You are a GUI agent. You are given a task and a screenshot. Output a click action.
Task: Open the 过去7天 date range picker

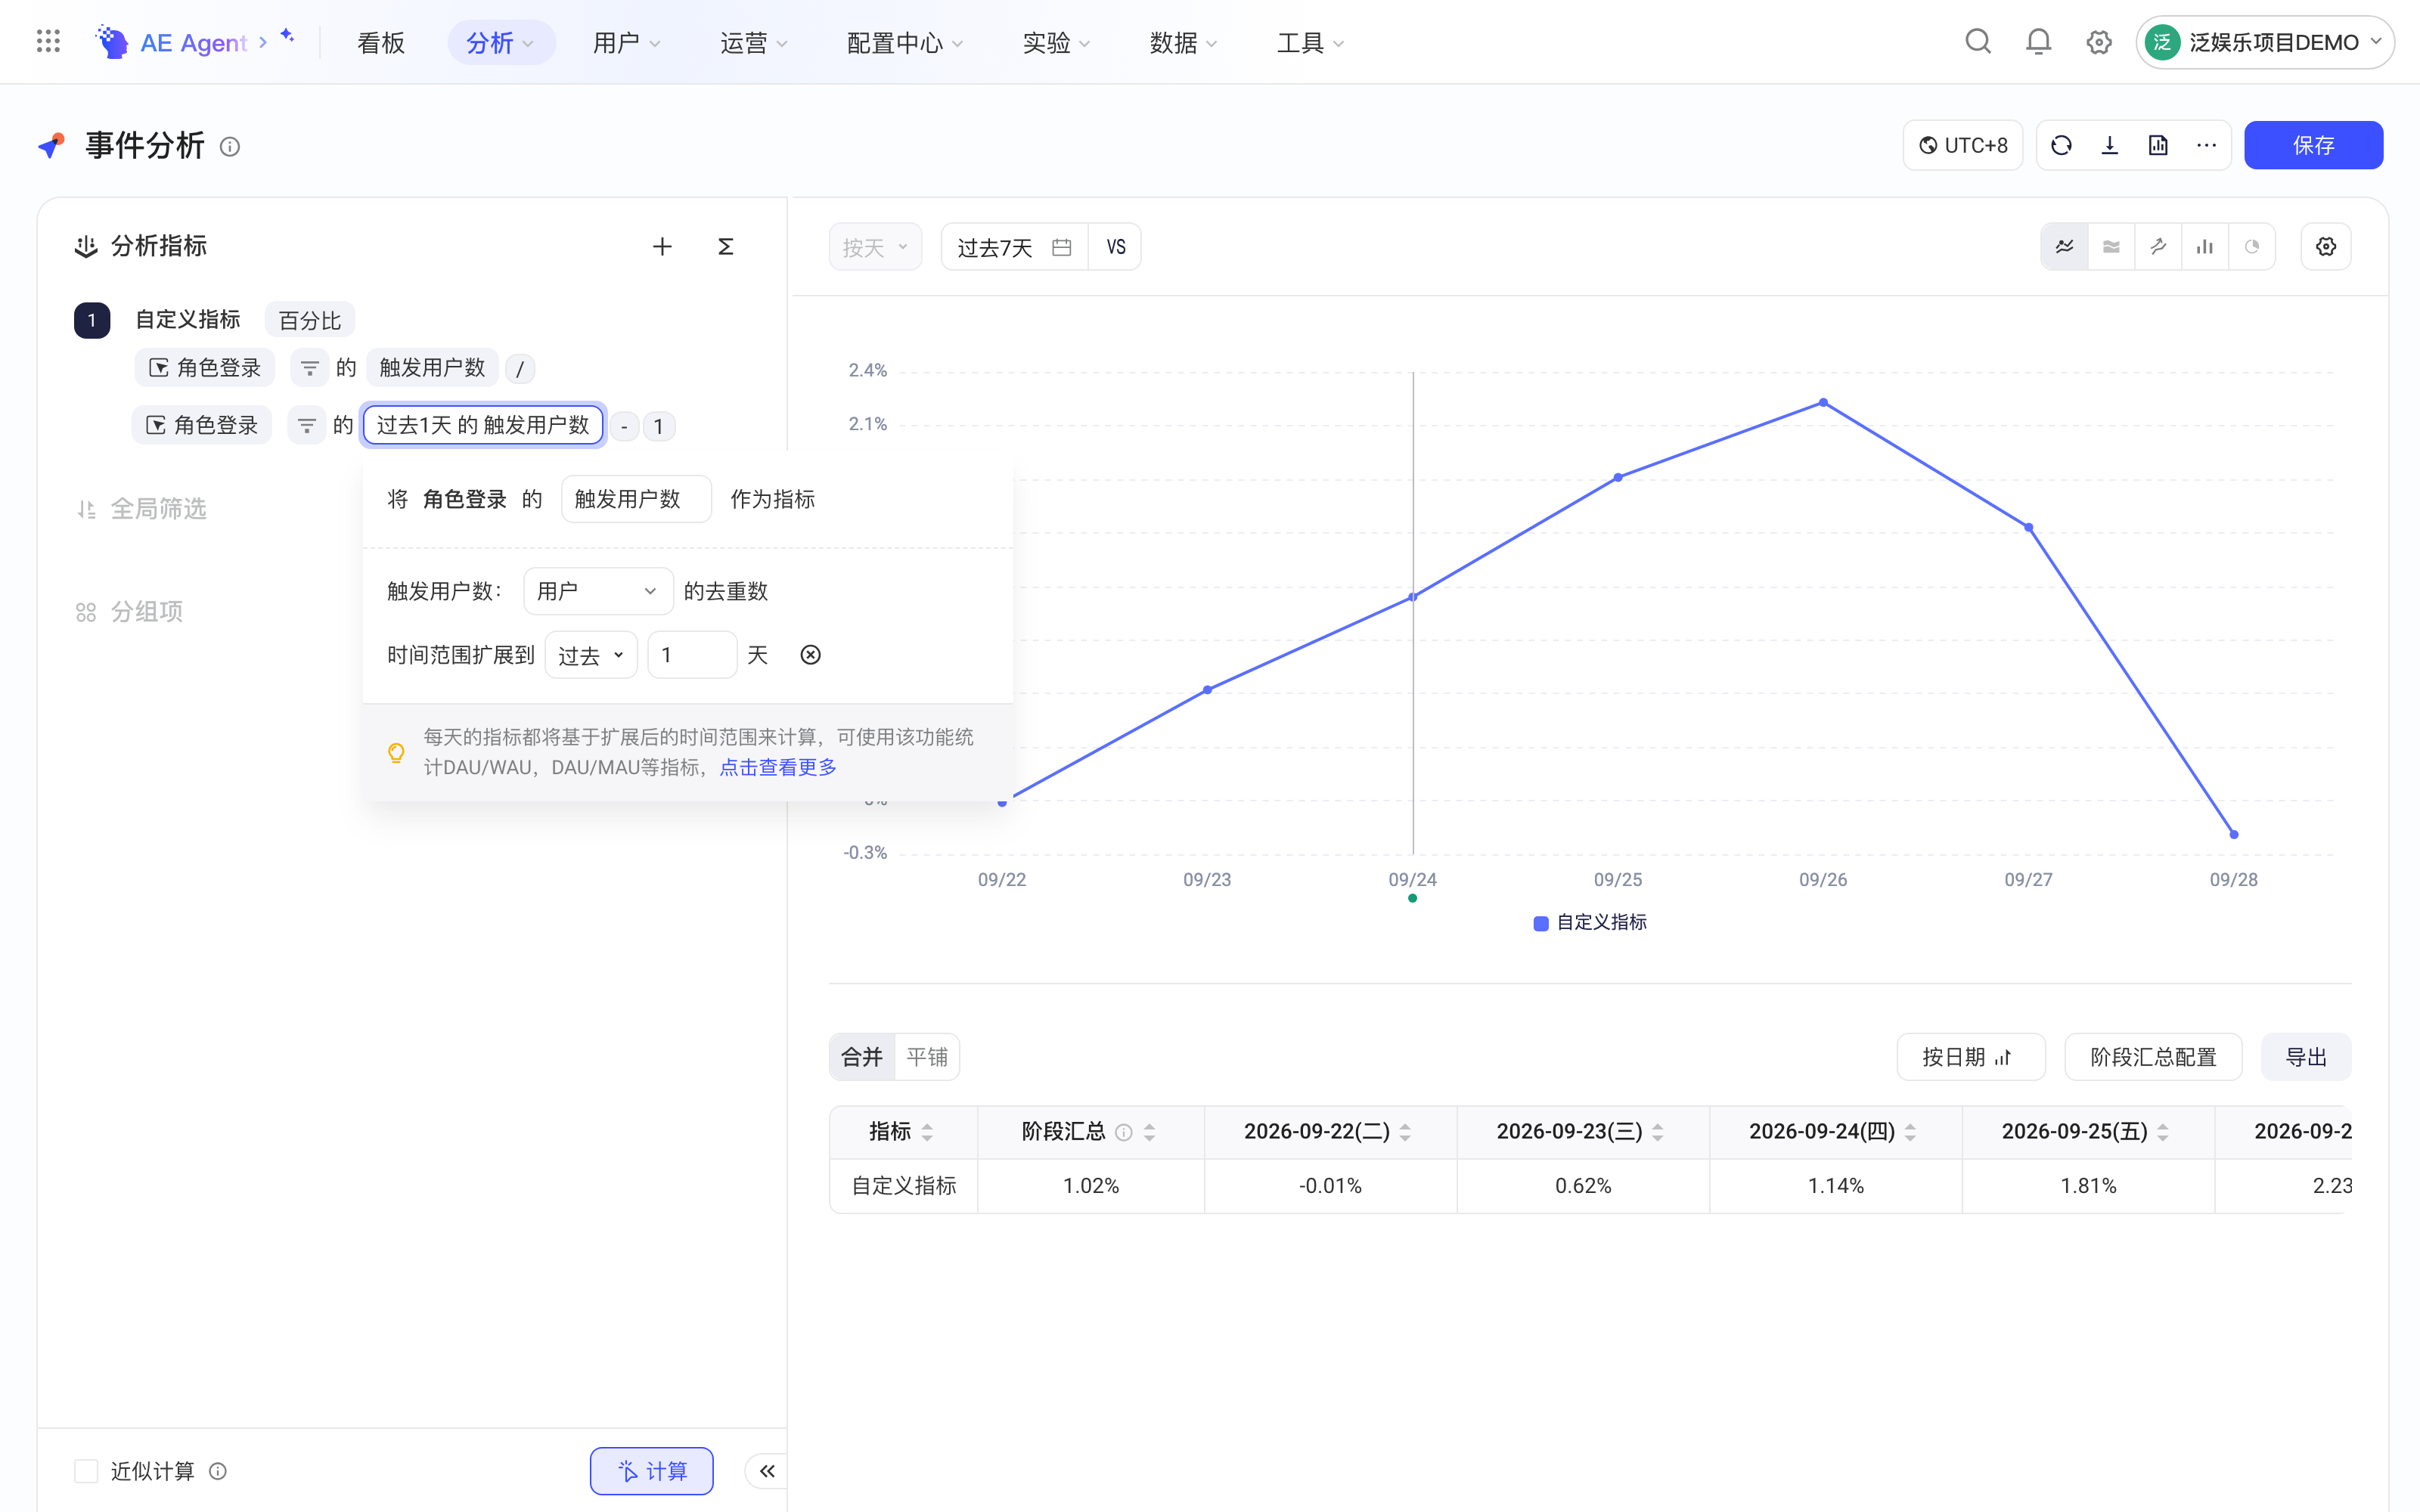tap(1014, 247)
